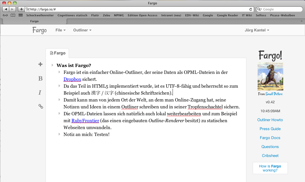Open Picasa-Webalben bookmark
305x182 pixels.
click(x=282, y=15)
